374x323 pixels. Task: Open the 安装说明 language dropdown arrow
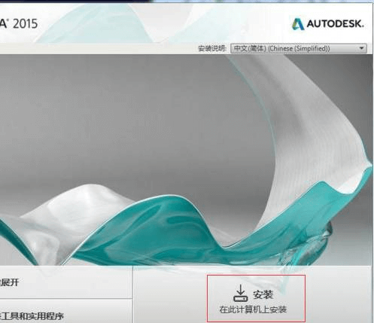(x=361, y=48)
